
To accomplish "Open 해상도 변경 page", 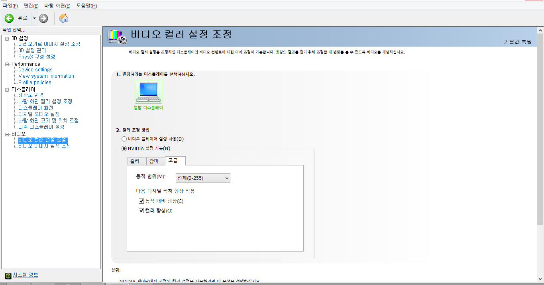I will (x=31, y=95).
